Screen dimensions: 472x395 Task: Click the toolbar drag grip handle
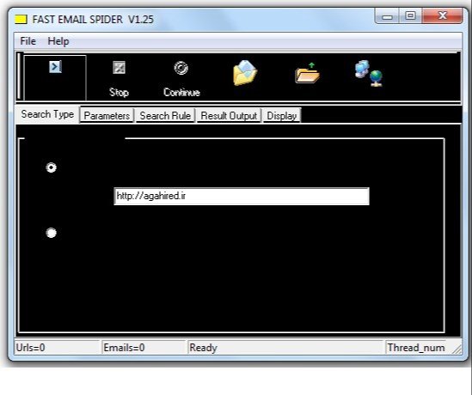(x=19, y=76)
